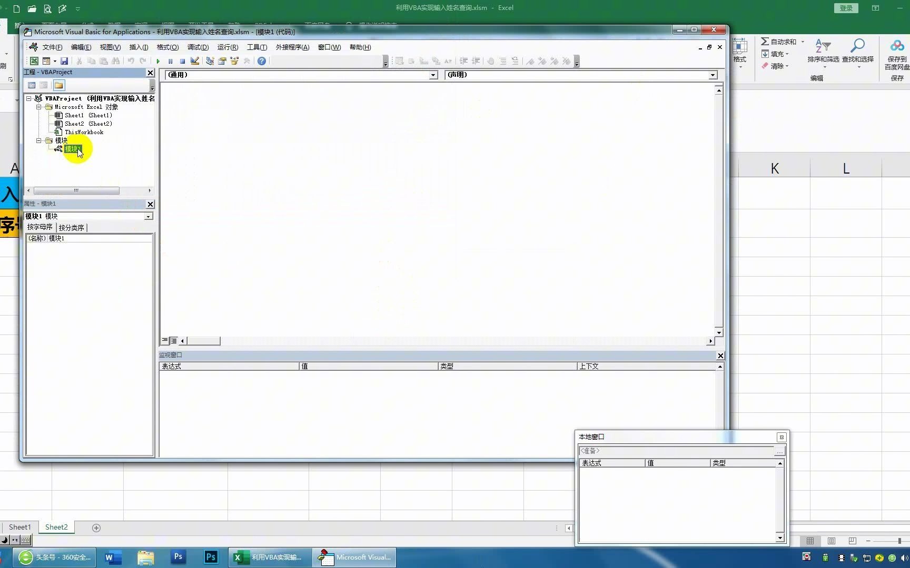910x568 pixels.
Task: Switch to Sheet1 tab in Excel
Action: [x=20, y=527]
